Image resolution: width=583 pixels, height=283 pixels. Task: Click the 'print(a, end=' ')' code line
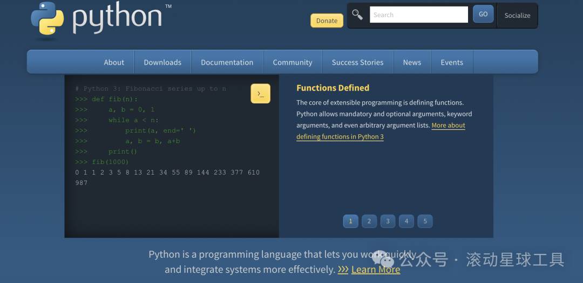pyautogui.click(x=135, y=131)
